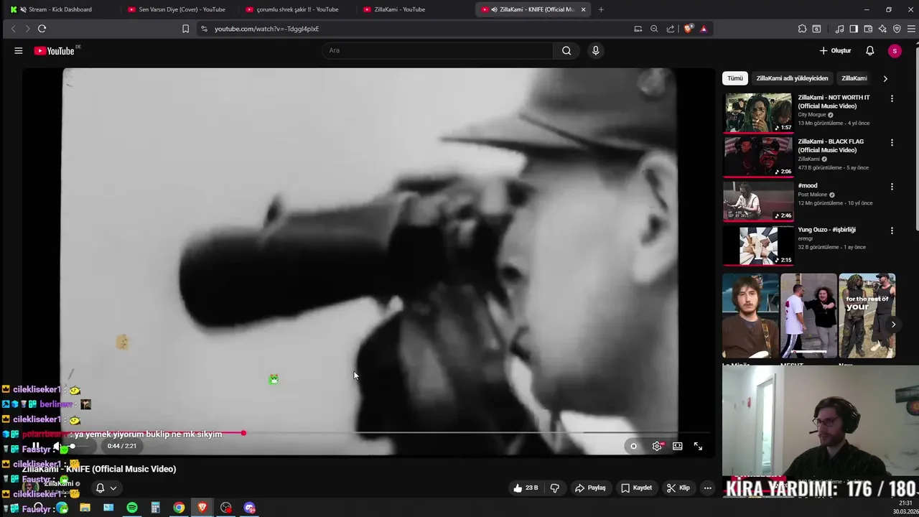Bookmark this page using the bookmark icon
The width and height of the screenshot is (919, 517).
(185, 29)
